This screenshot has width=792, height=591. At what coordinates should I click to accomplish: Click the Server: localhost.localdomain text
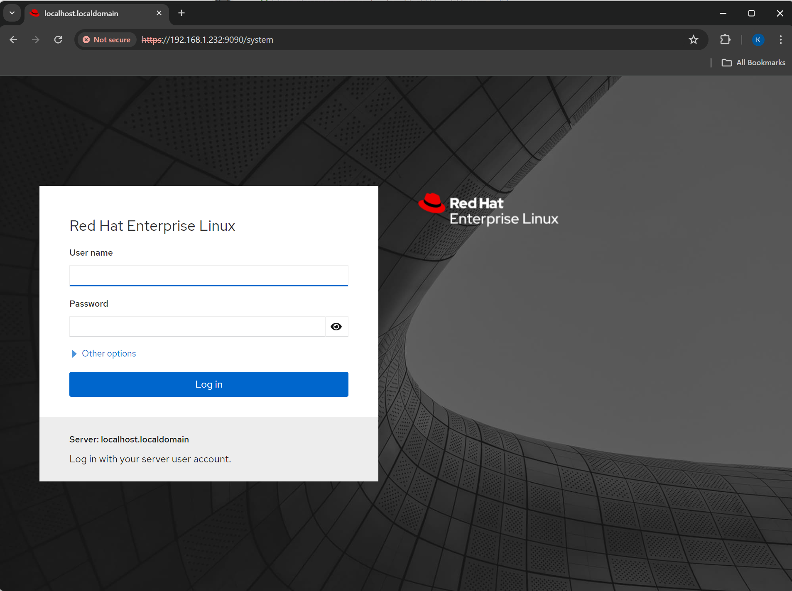(x=129, y=440)
